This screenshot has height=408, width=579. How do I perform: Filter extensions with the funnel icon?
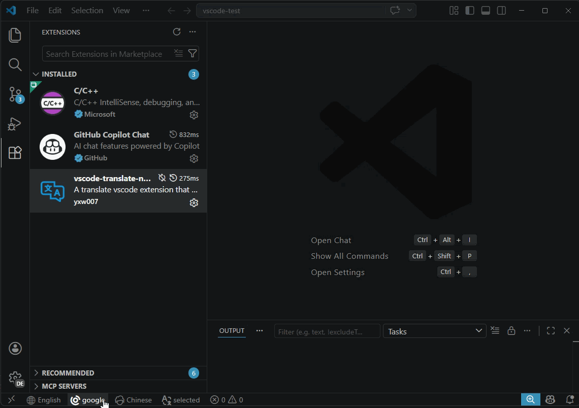click(192, 53)
